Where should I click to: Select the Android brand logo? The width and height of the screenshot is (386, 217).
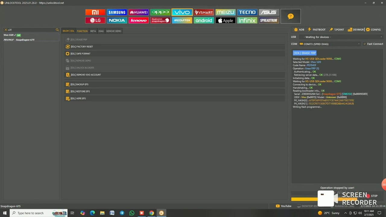[x=204, y=20]
